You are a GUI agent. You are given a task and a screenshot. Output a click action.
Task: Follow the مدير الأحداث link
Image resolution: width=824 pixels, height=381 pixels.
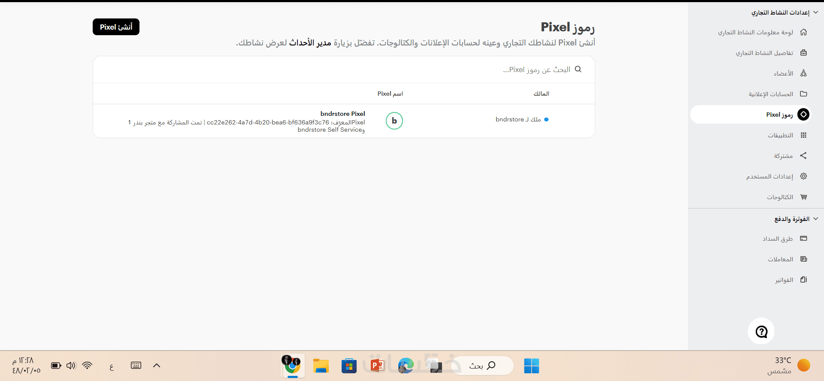[310, 42]
